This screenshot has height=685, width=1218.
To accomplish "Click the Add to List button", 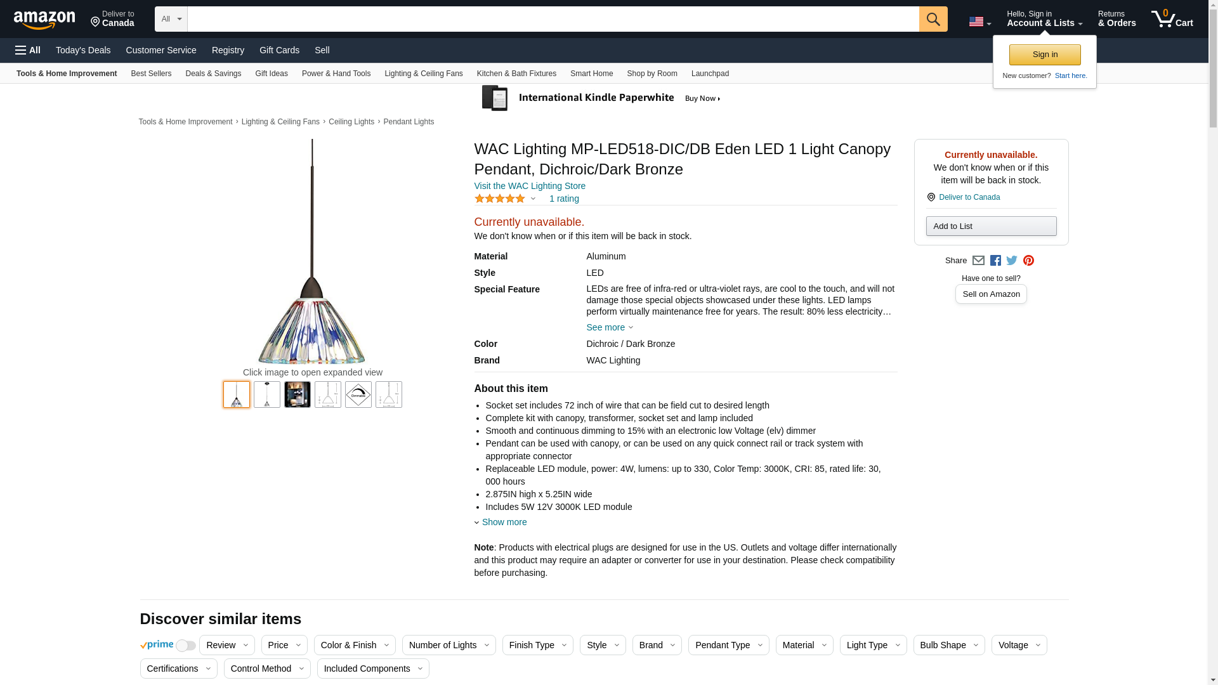I will pyautogui.click(x=991, y=226).
